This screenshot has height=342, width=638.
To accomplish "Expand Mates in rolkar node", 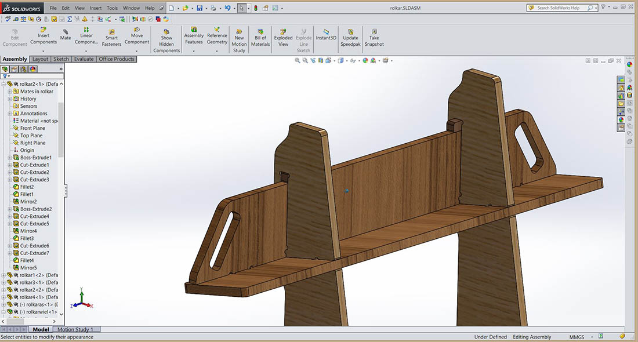I will pyautogui.click(x=10, y=92).
